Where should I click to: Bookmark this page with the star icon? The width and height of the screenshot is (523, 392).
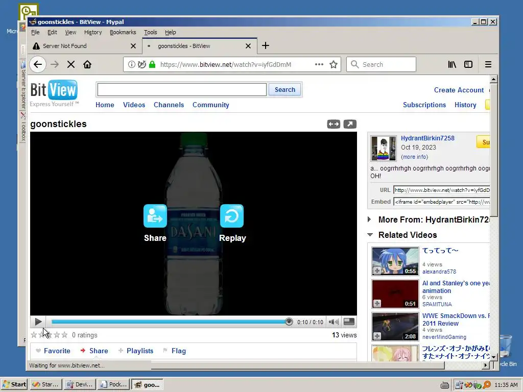tap(333, 64)
